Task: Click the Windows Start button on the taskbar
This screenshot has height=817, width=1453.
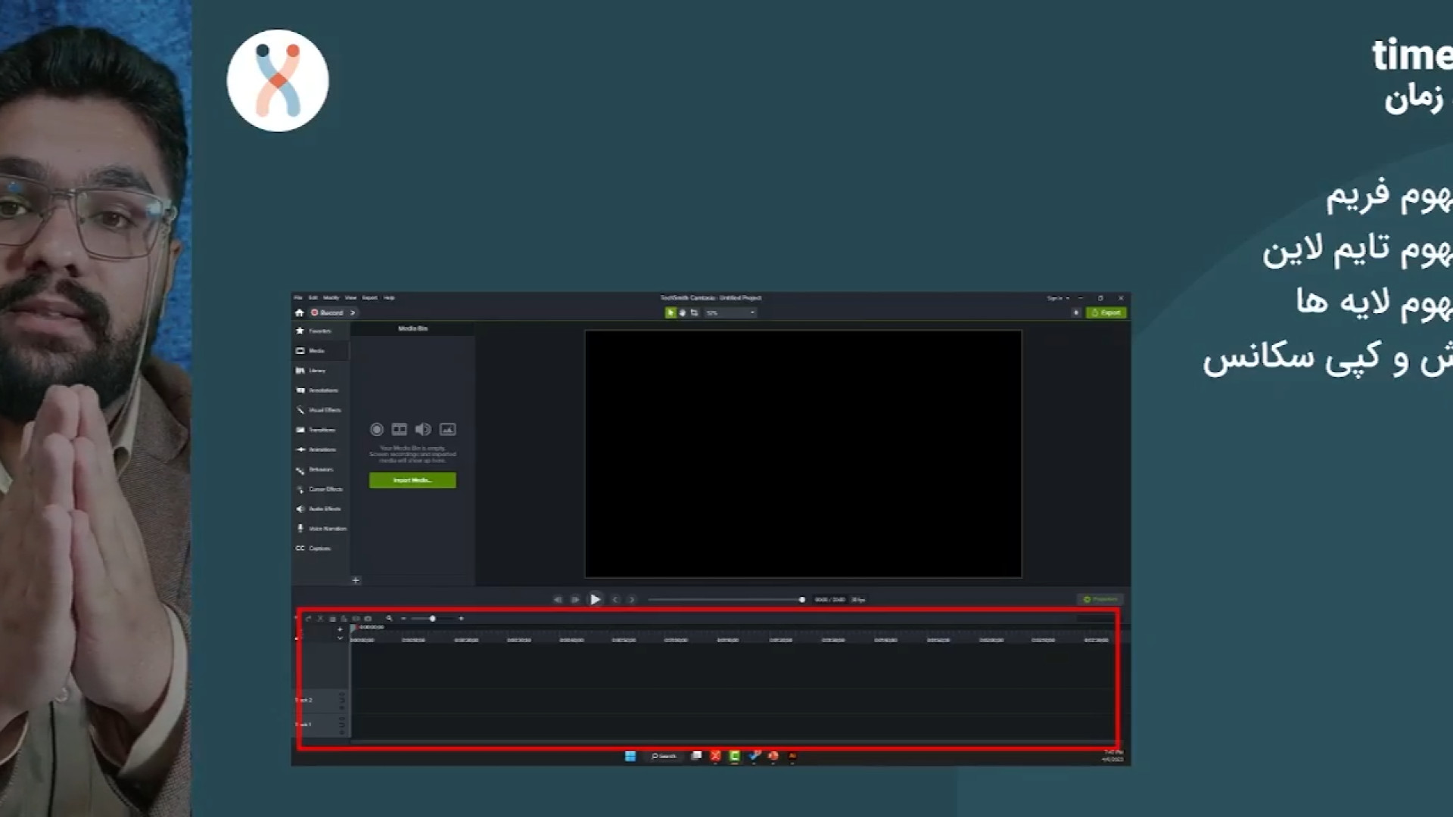Action: tap(630, 756)
